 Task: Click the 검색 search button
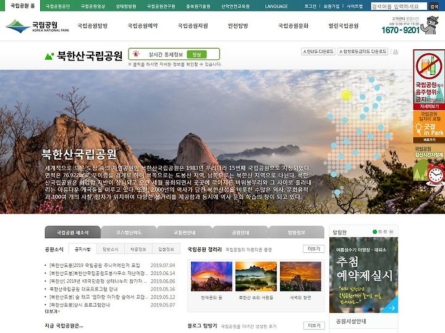coord(434,7)
